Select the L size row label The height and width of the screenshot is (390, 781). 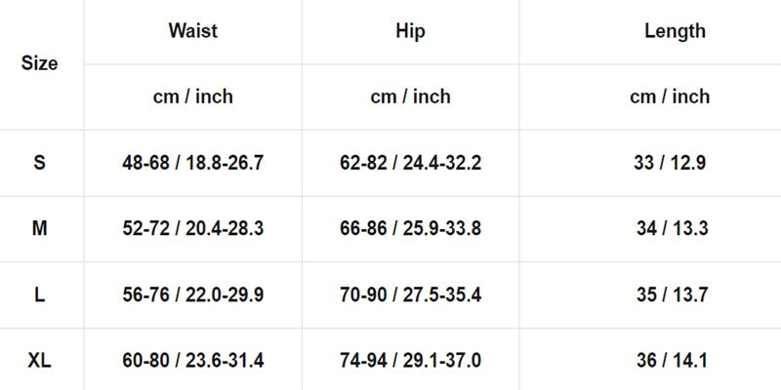[x=40, y=294]
